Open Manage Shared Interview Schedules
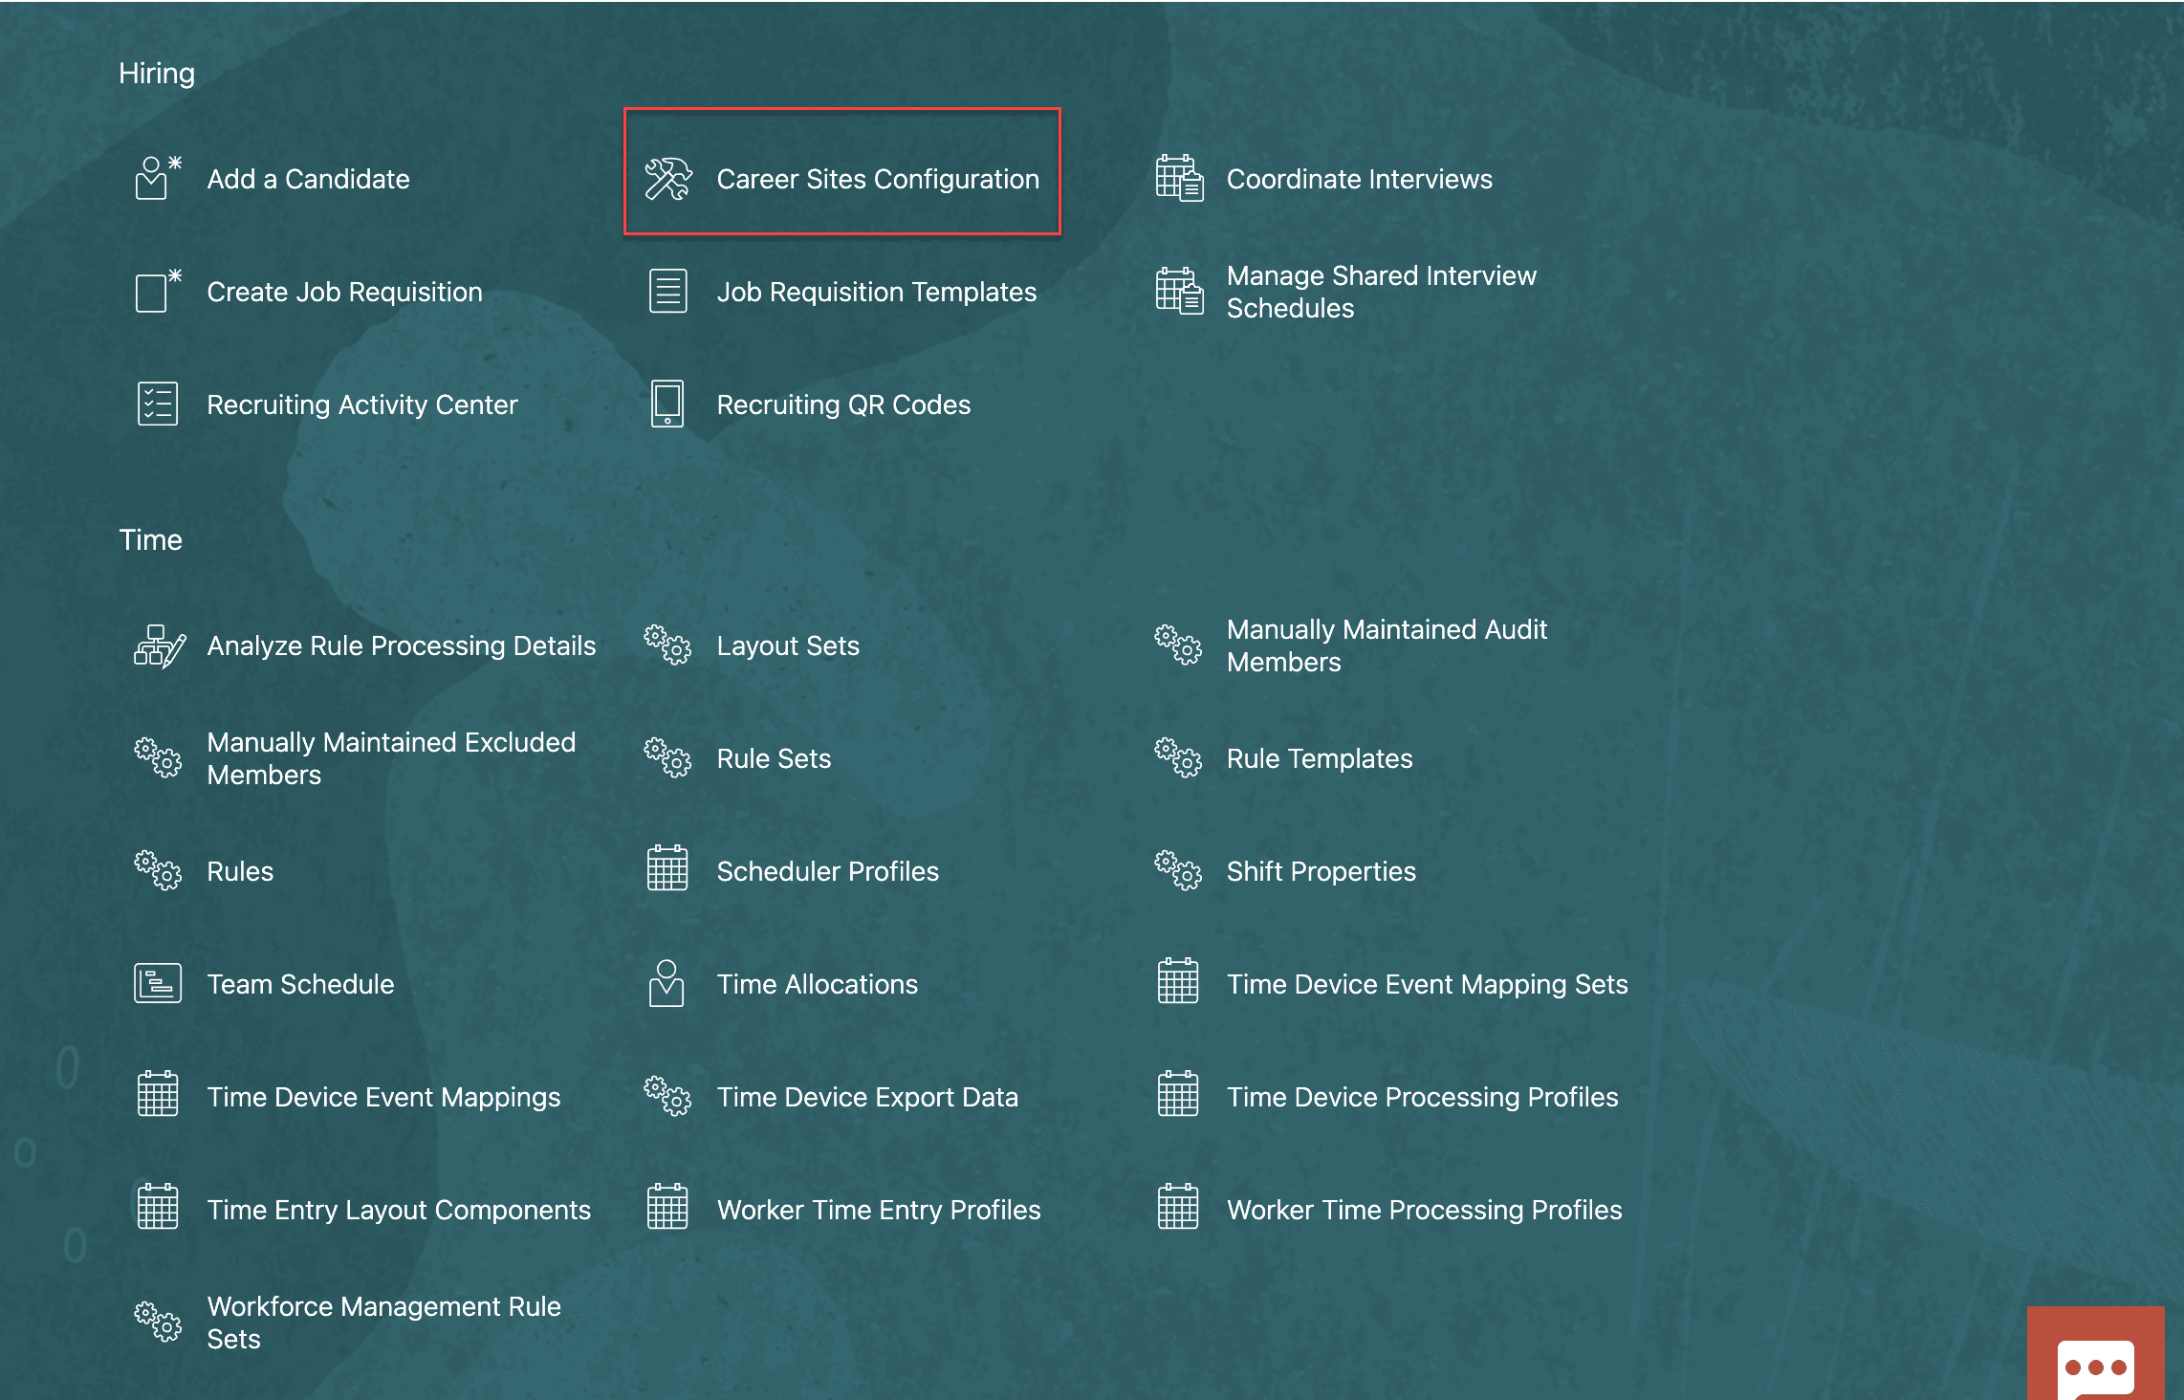This screenshot has width=2184, height=1400. pyautogui.click(x=1381, y=292)
